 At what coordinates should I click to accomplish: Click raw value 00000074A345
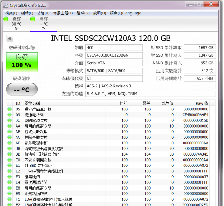(196, 154)
